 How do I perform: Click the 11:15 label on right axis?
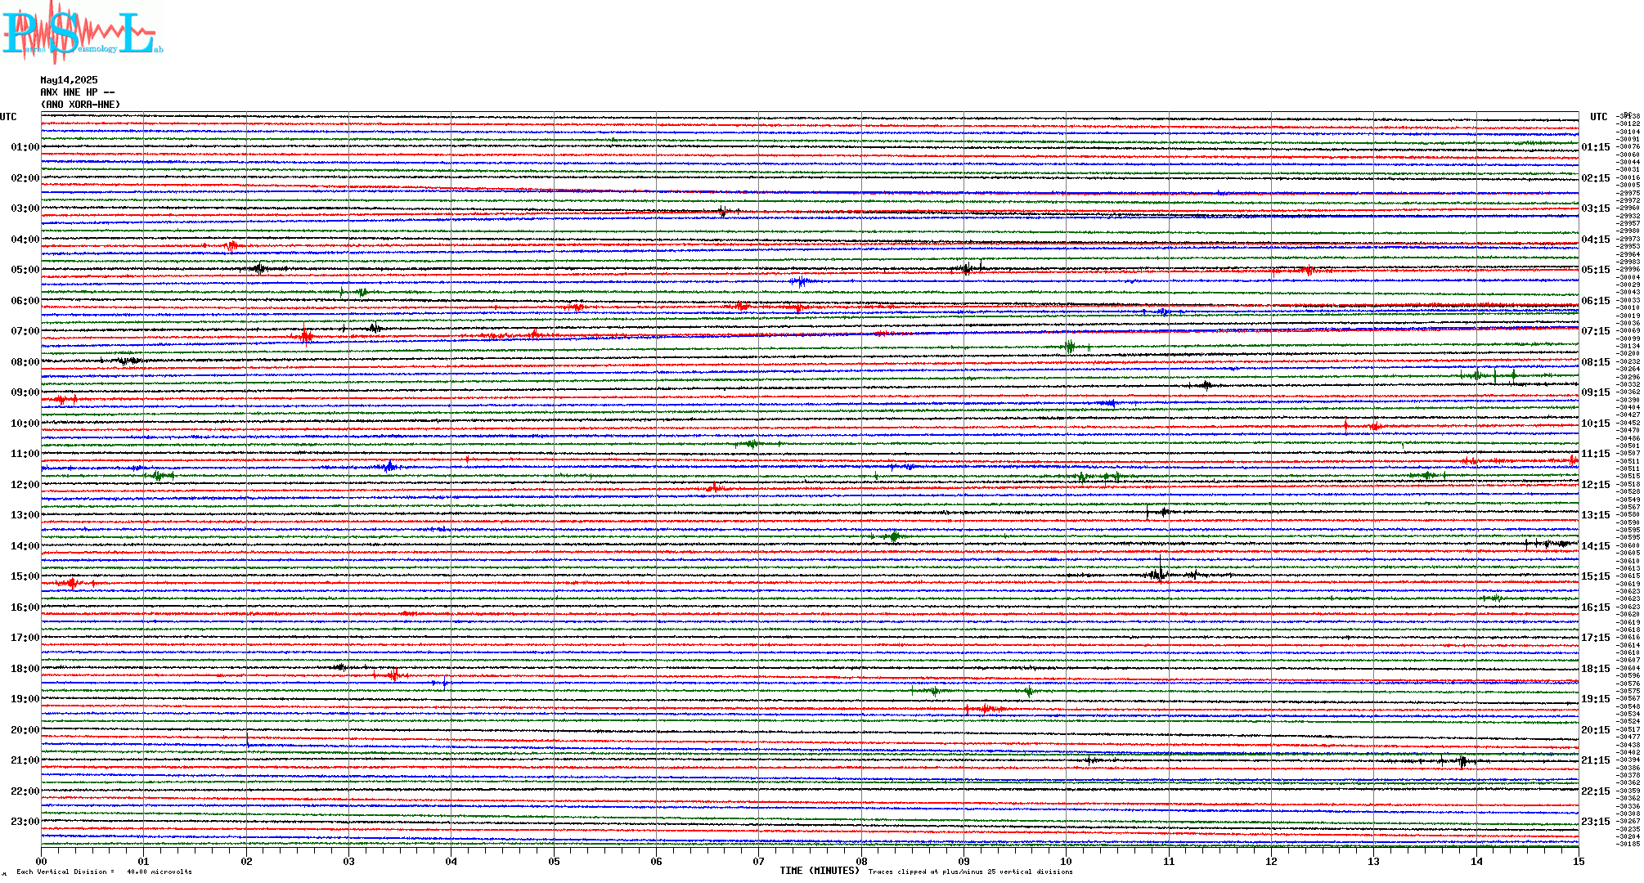(1596, 454)
